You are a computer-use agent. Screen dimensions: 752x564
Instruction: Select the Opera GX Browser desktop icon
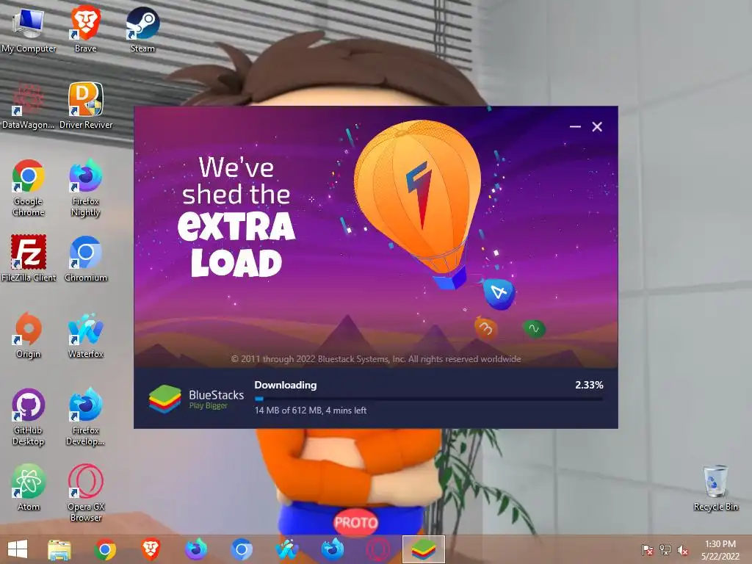pyautogui.click(x=85, y=493)
